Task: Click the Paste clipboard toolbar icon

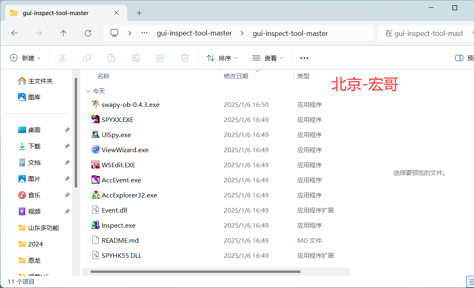Action: click(111, 58)
